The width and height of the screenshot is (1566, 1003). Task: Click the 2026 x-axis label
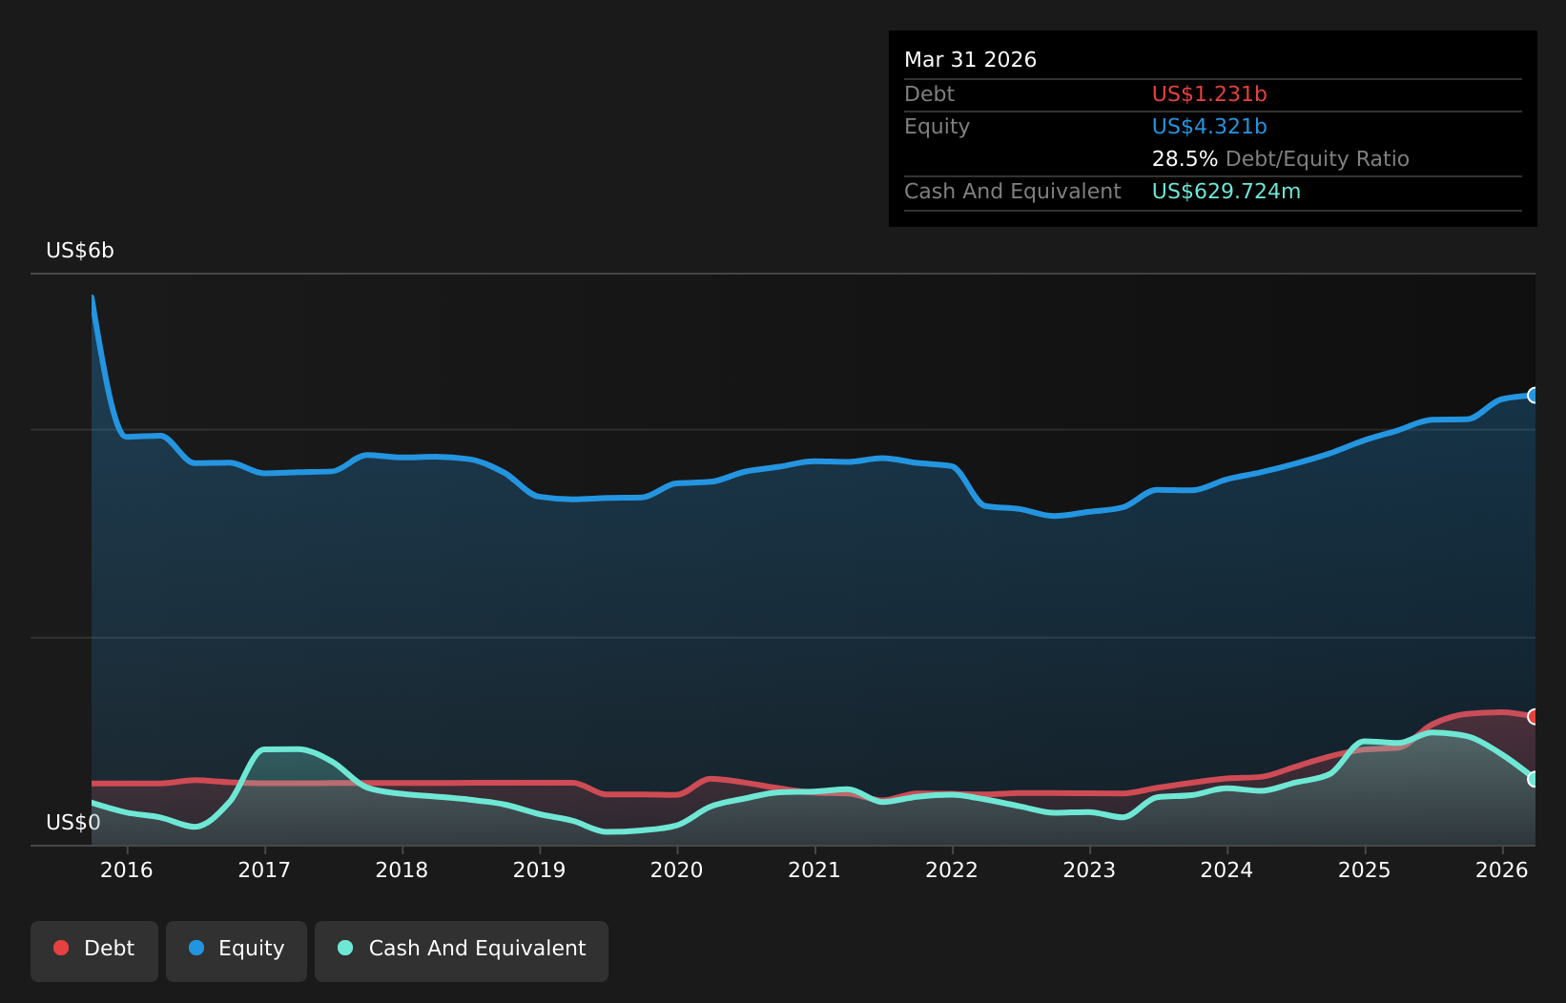[x=1502, y=870]
